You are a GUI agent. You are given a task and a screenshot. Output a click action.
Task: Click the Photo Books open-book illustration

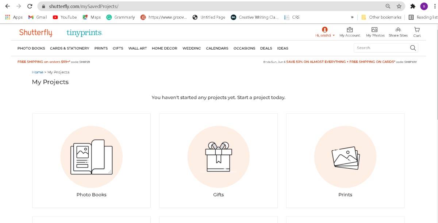91,157
